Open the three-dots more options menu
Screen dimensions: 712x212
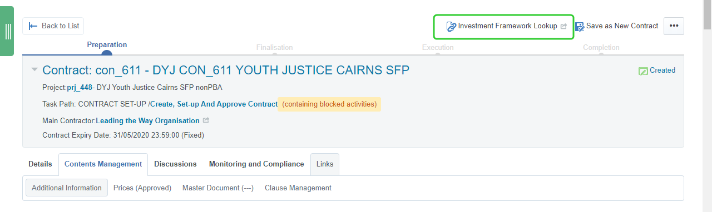click(674, 26)
